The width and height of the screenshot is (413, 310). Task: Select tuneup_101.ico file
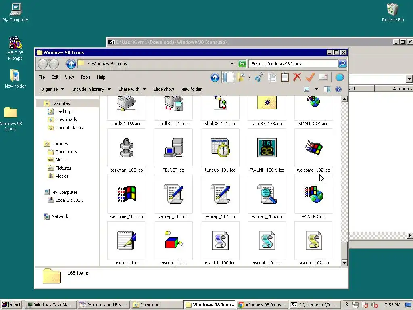220,151
